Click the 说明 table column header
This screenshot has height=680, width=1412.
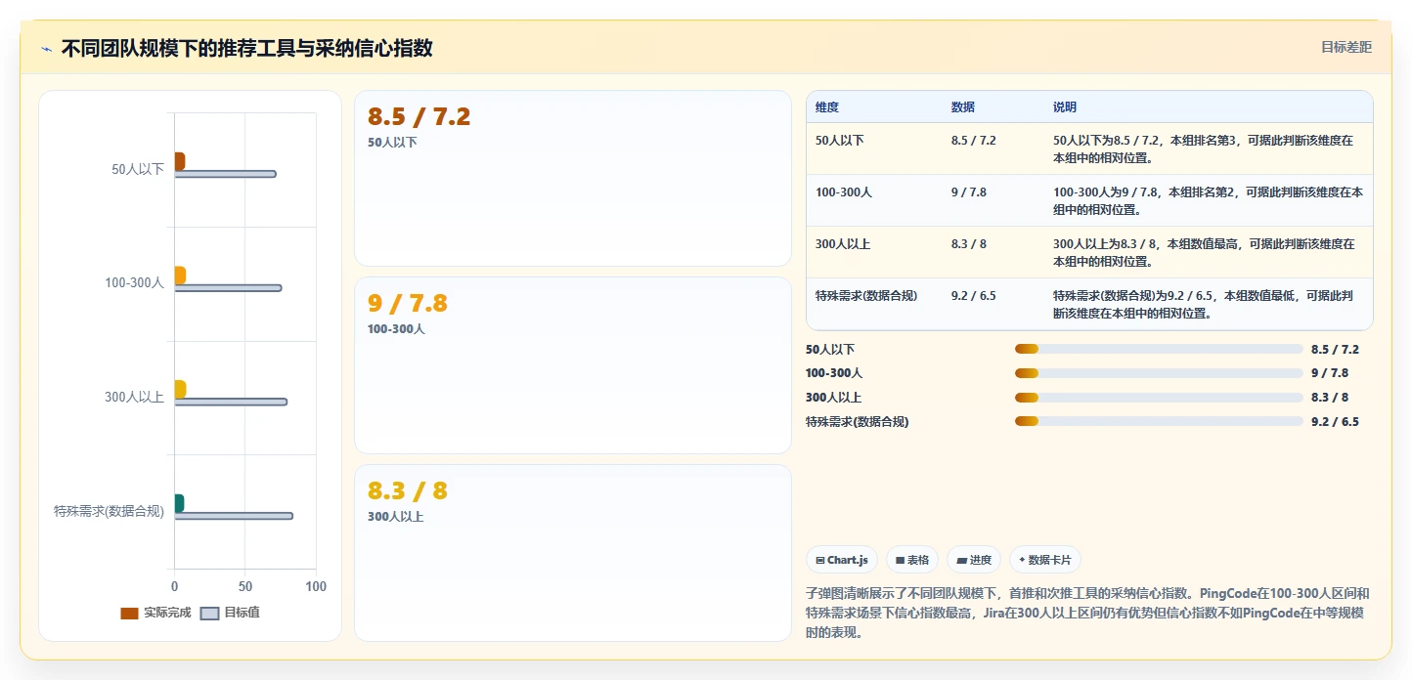pos(1065,107)
